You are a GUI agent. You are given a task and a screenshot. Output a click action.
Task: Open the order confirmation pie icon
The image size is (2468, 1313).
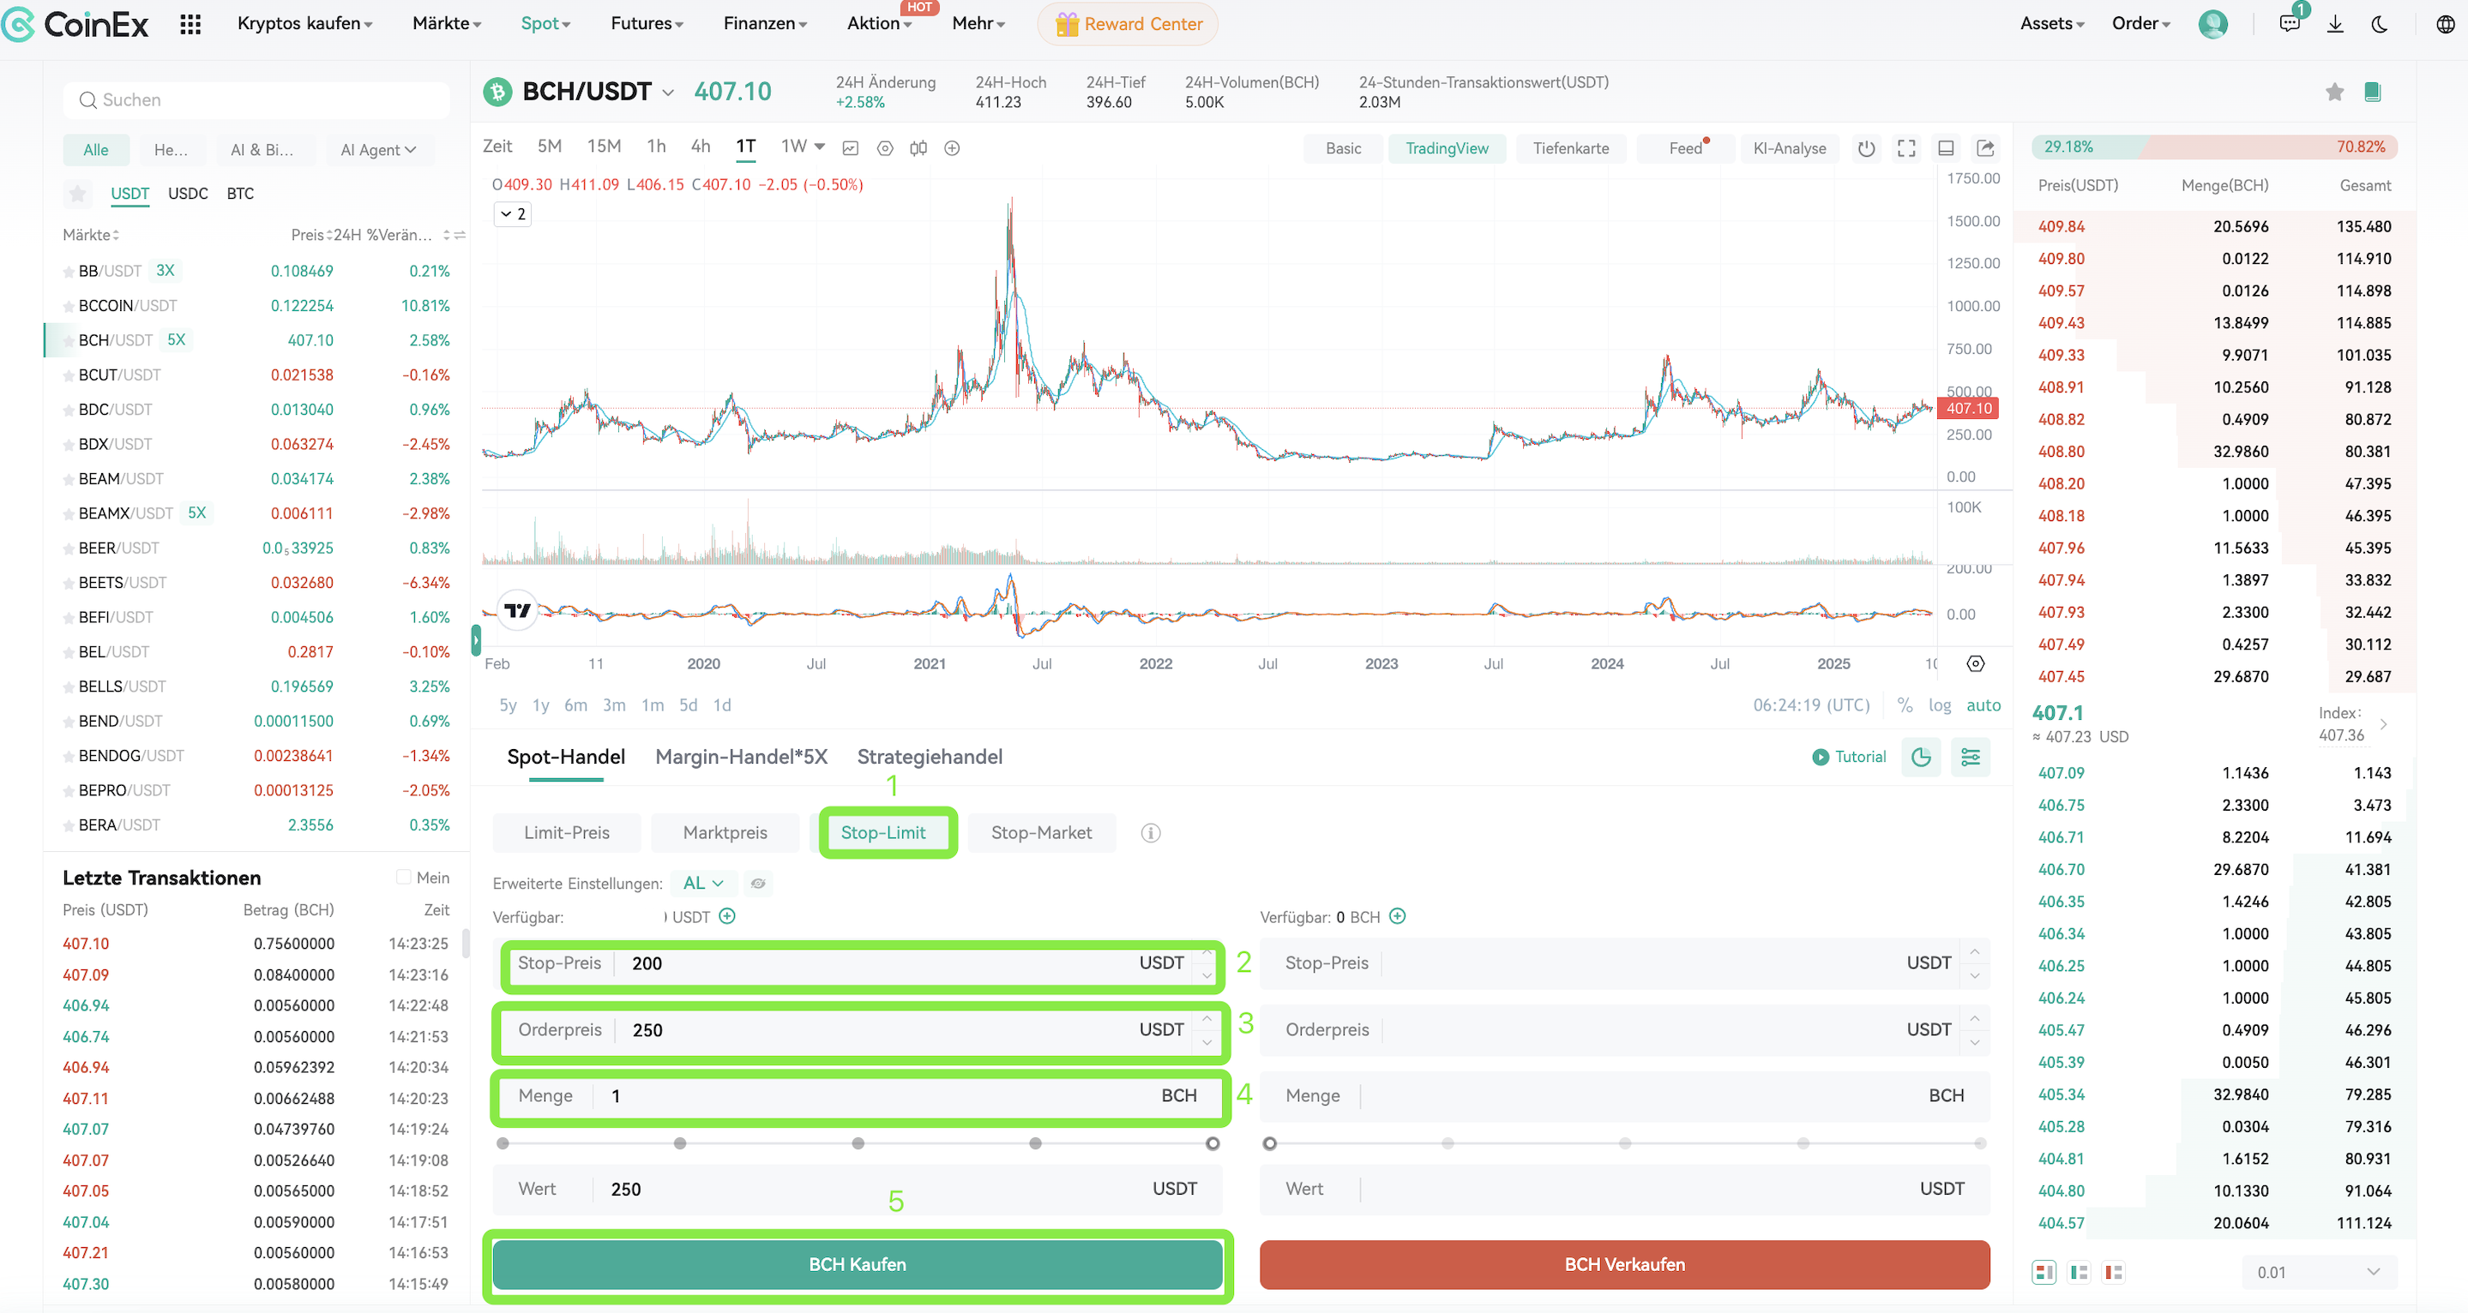pos(1921,757)
